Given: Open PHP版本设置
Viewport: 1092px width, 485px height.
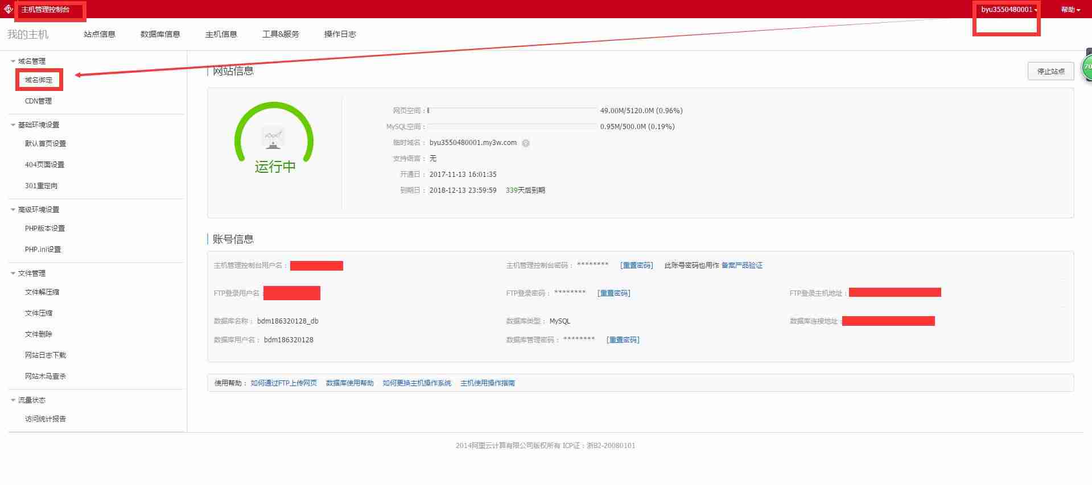Looking at the screenshot, I should pos(45,228).
